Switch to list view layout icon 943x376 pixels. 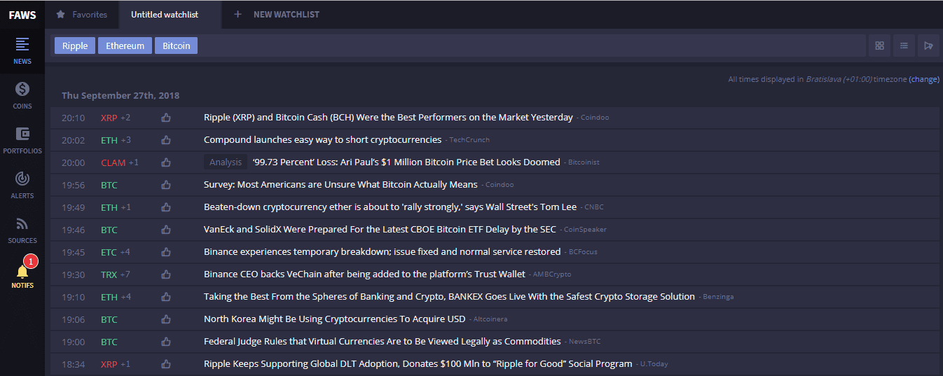[x=904, y=46]
